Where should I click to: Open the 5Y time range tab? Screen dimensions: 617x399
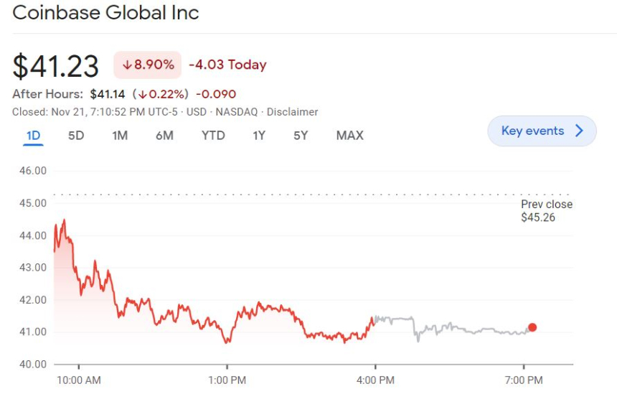coord(301,136)
